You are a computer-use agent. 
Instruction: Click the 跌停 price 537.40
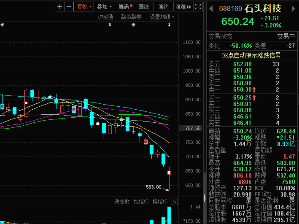286,176
